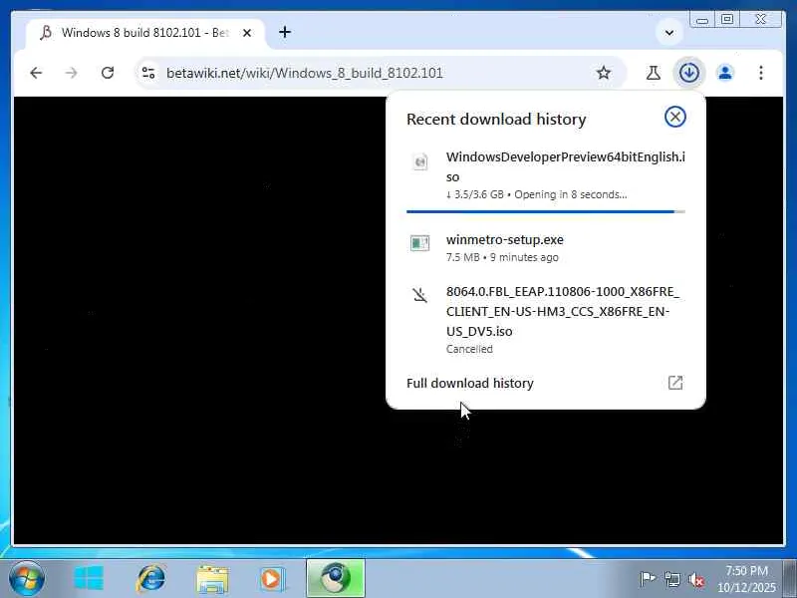797x598 pixels.
Task: Click the WindowsDeveloperPreview64bitEnglish.iso file icon
Action: click(420, 161)
